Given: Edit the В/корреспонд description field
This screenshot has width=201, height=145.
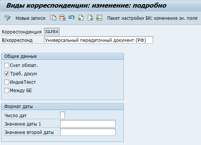Looking at the screenshot, I should tap(99, 40).
